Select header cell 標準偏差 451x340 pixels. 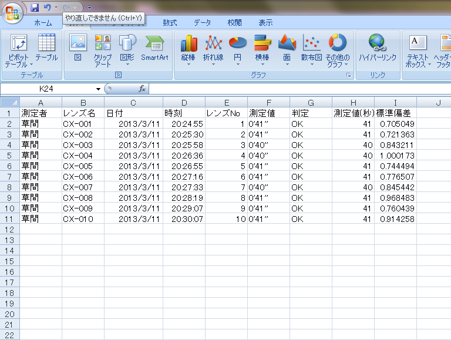(x=395, y=113)
